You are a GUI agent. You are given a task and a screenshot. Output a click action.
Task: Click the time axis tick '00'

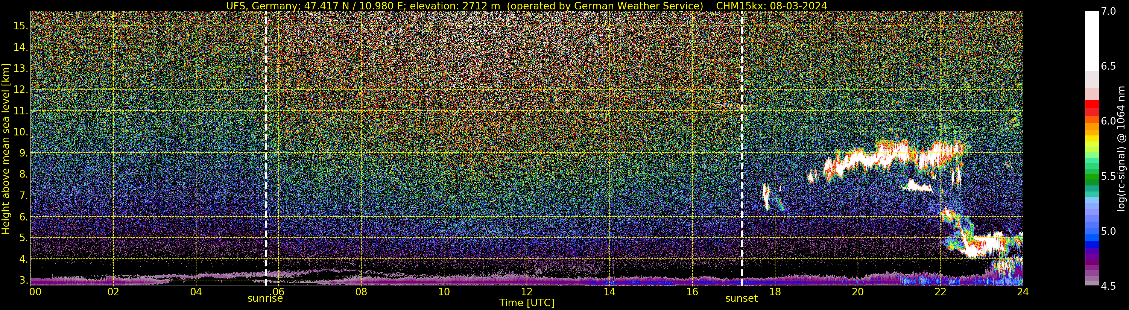[35, 292]
